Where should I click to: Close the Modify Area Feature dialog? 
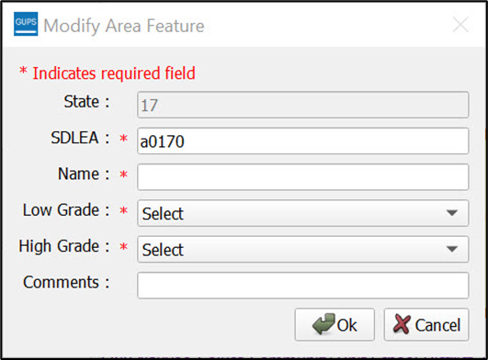pyautogui.click(x=460, y=25)
